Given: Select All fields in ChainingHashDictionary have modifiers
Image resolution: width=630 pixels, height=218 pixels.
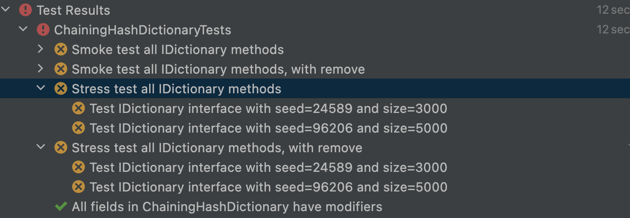Looking at the screenshot, I should (x=227, y=207).
